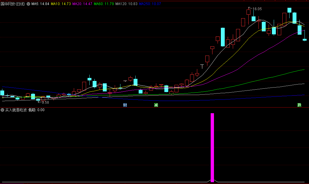This screenshot has width=309, height=184.
Task: Select the MA5: 14.84 label
Action: 40,4
